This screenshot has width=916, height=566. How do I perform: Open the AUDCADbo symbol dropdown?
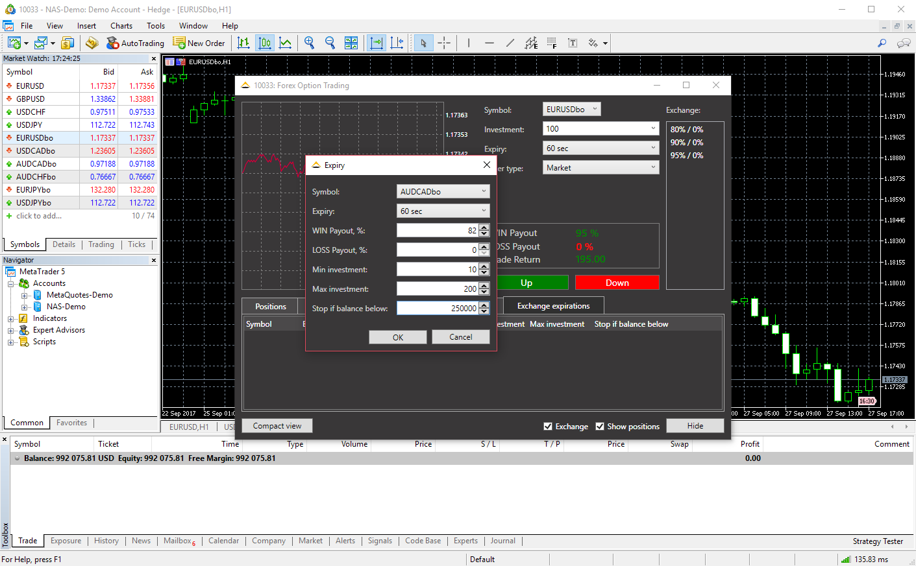click(443, 192)
